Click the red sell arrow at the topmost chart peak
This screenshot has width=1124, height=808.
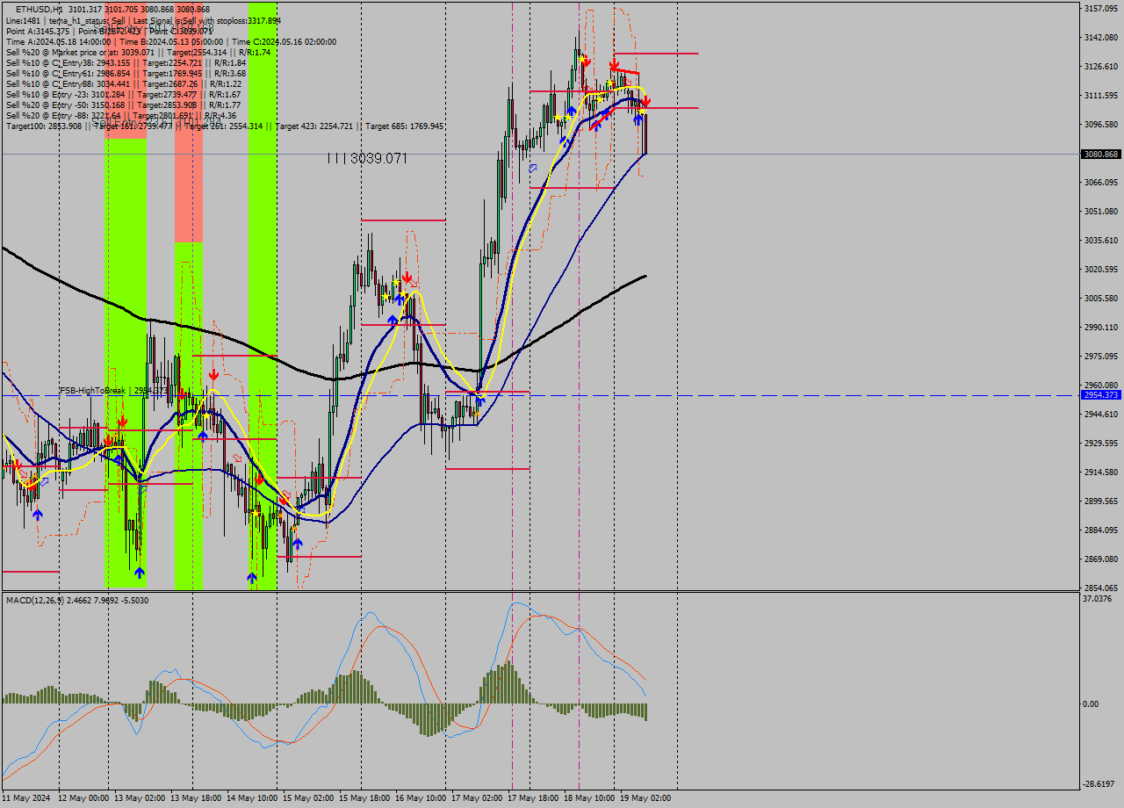pos(587,61)
